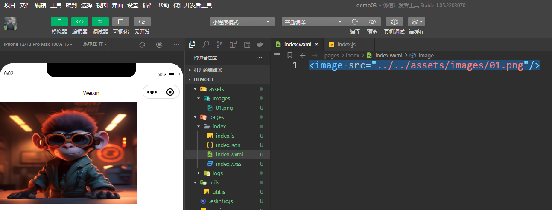
Task: Collapse the DEMO03 project section
Action: 228,79
